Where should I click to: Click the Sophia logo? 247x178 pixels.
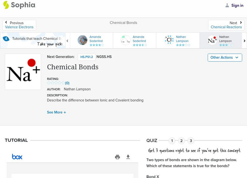click(19, 5)
